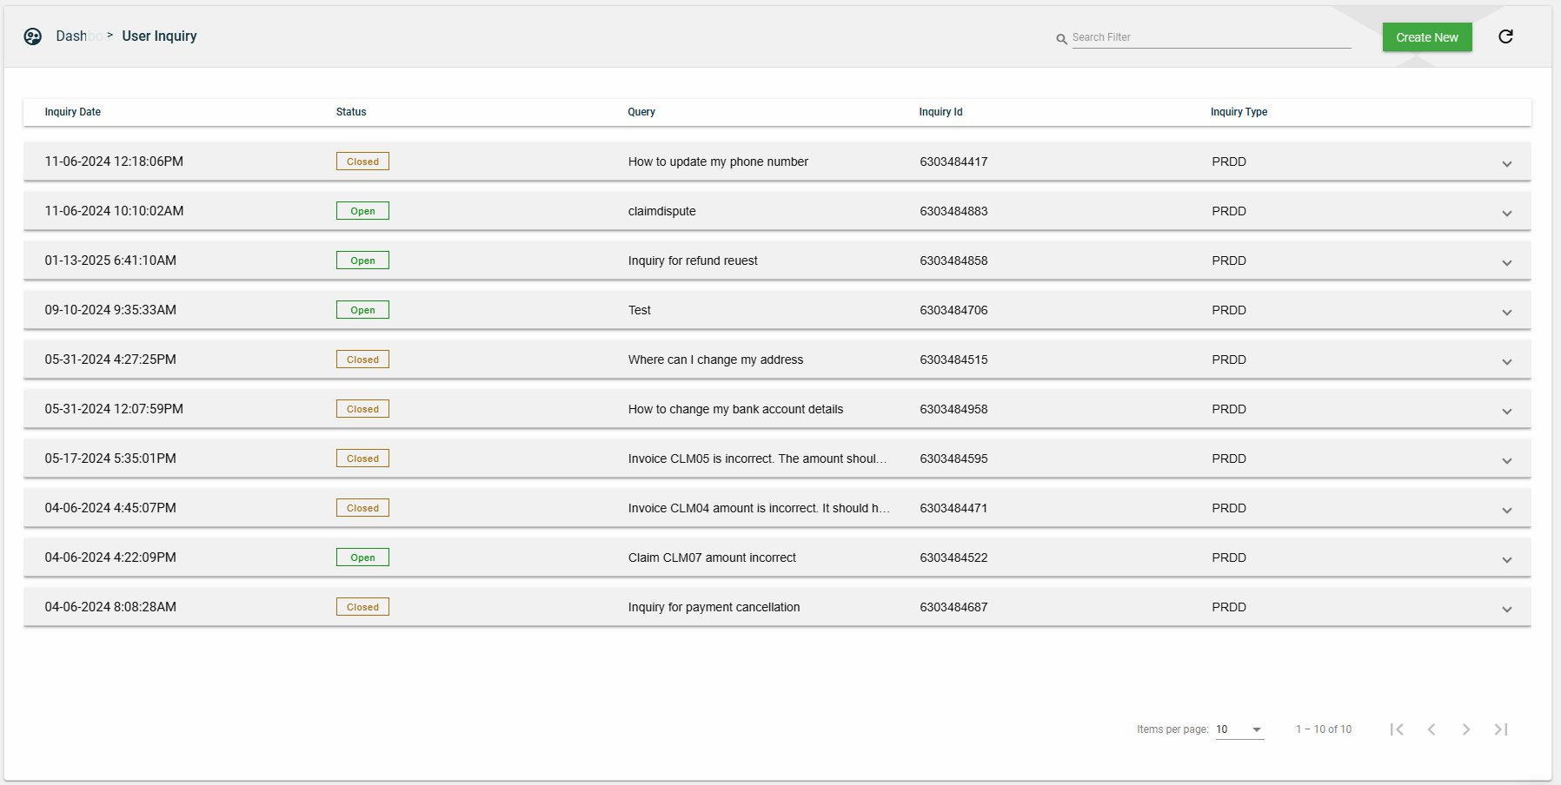Screen dimensions: 1561x785
Task: Go to the first page of results
Action: 1397,729
